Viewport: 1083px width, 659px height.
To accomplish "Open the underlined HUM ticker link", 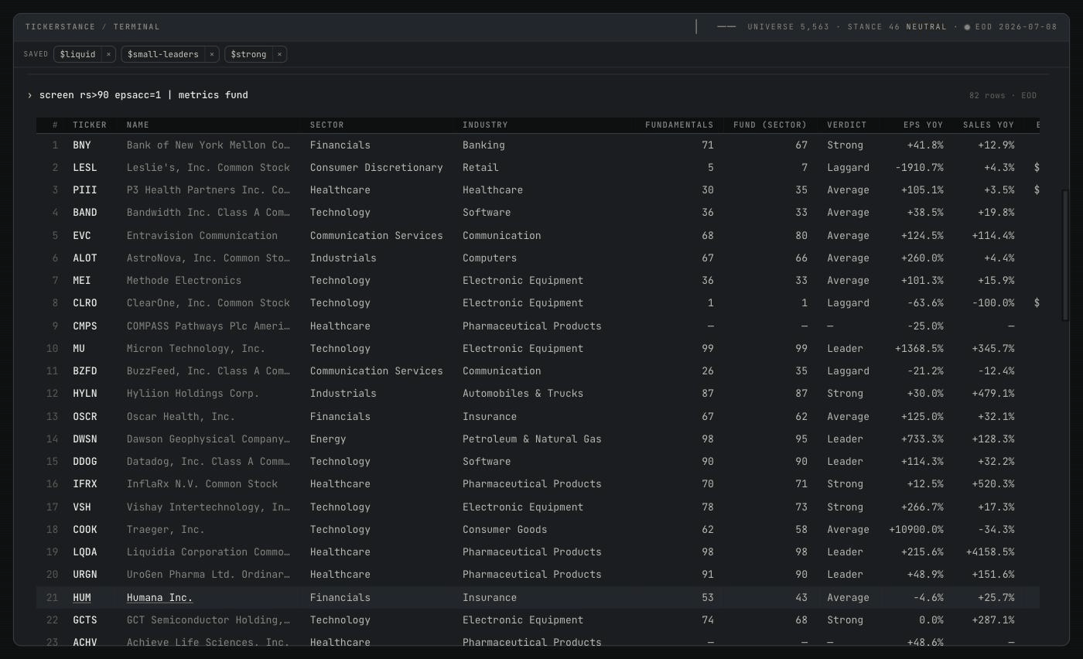I will coord(82,597).
